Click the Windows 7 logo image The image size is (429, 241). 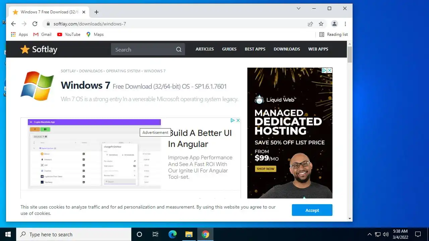pyautogui.click(x=37, y=86)
